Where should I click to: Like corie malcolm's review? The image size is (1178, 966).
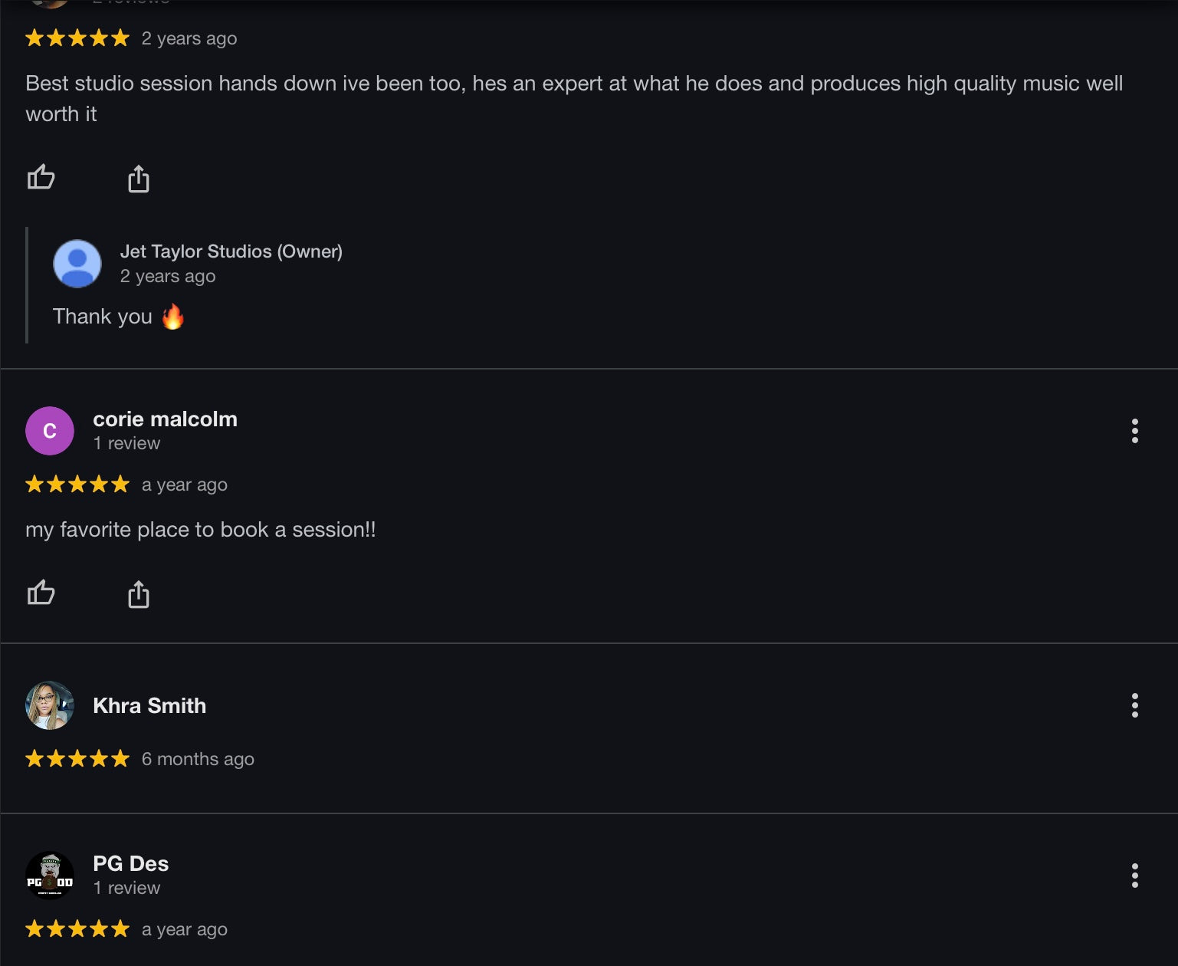tap(41, 593)
